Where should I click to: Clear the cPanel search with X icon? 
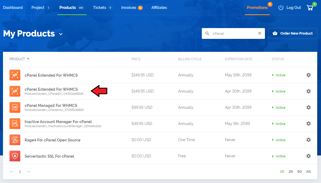[x=260, y=33]
